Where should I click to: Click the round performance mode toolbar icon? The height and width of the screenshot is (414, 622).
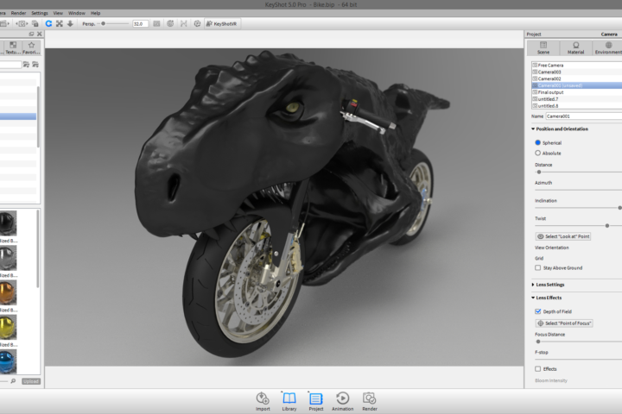click(x=170, y=24)
